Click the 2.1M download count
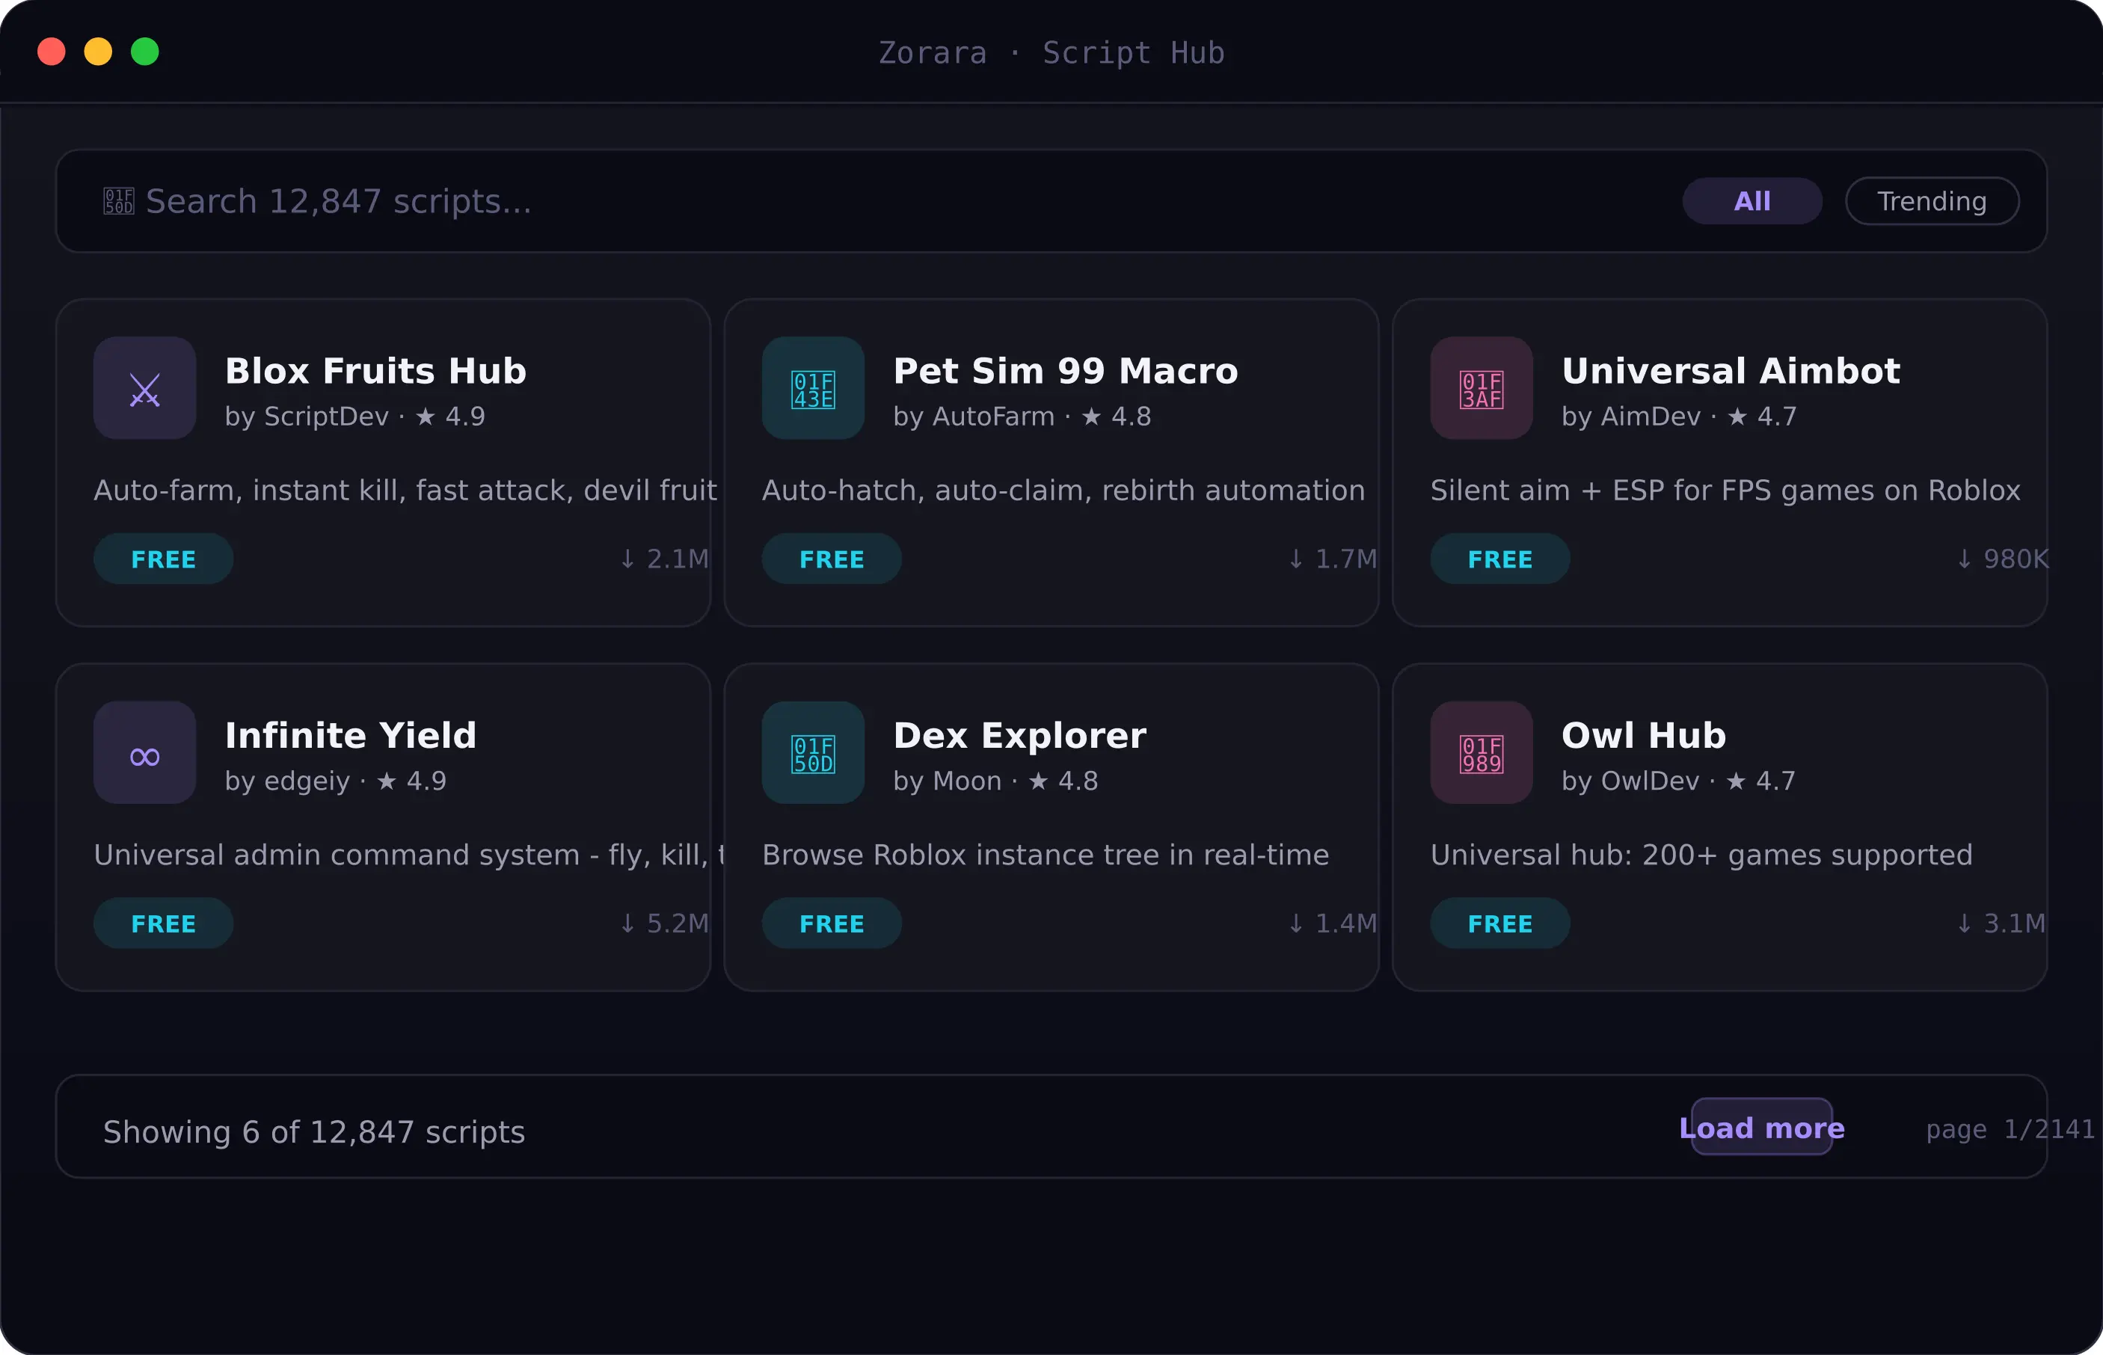The image size is (2103, 1355). click(x=664, y=559)
